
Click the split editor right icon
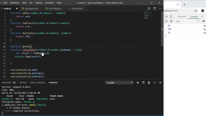point(154,8)
